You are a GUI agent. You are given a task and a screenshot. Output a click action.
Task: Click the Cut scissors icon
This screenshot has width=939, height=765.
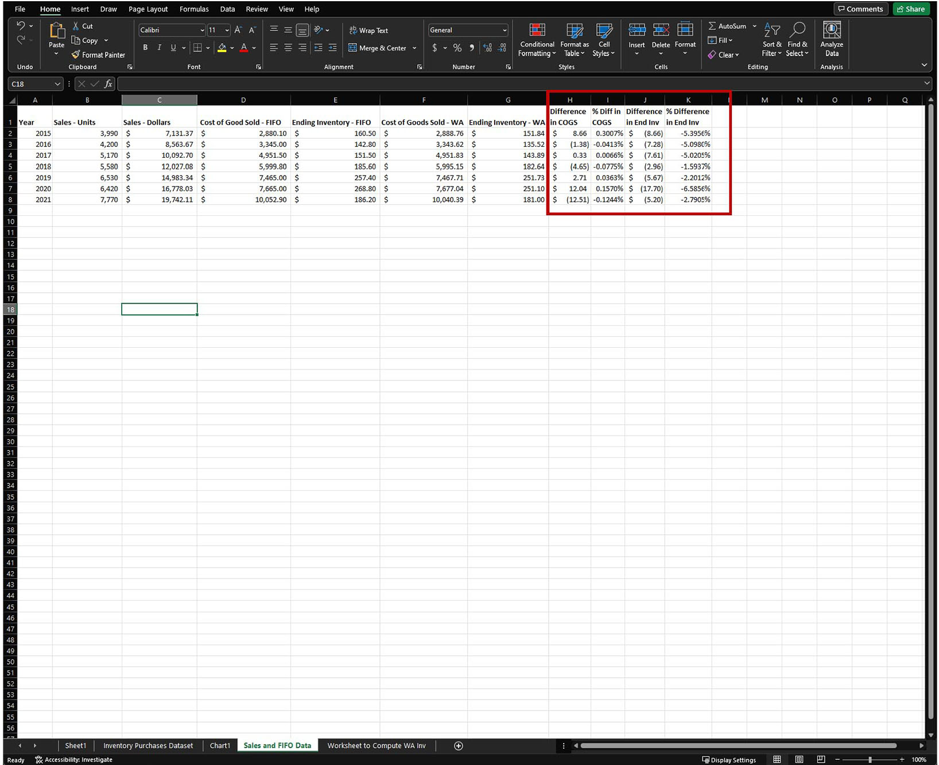pos(76,26)
